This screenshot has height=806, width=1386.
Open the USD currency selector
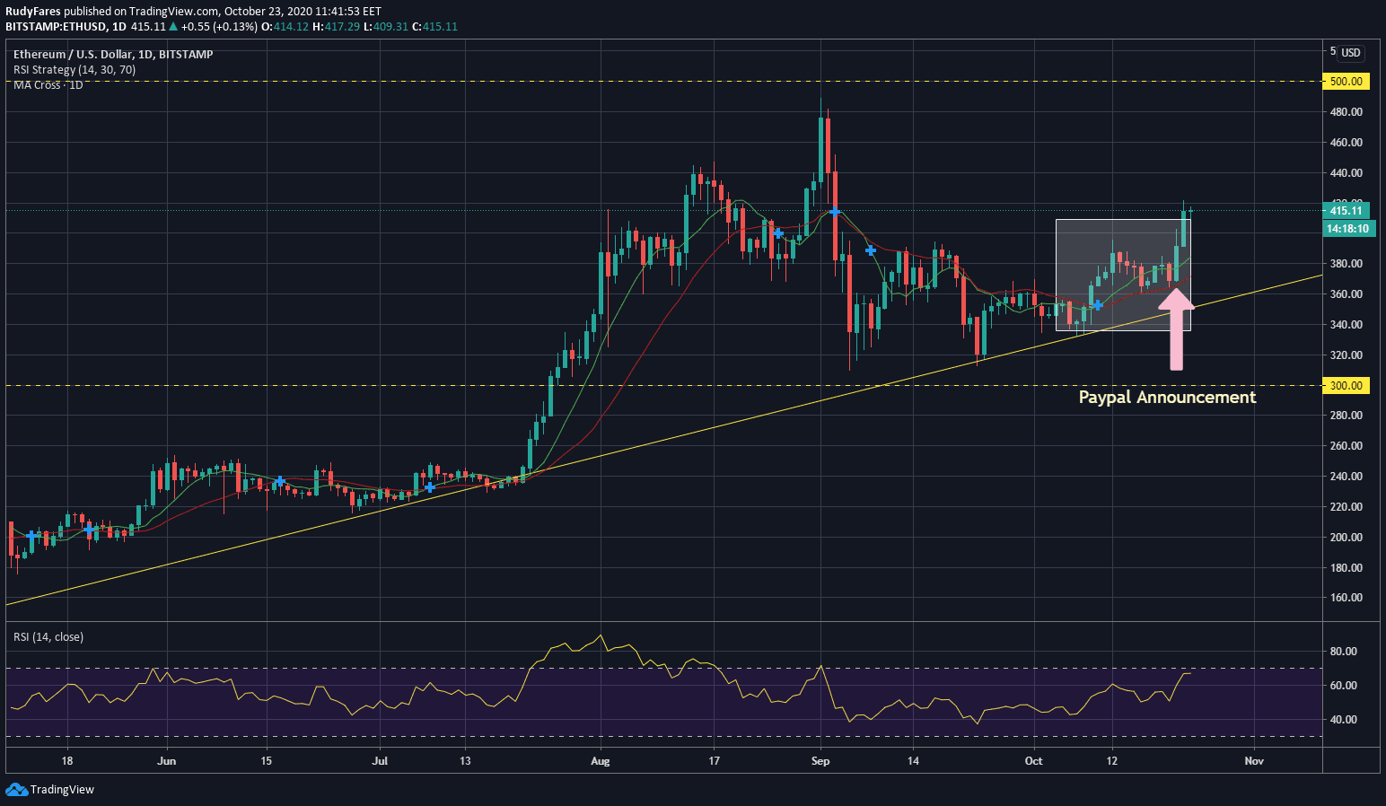1351,53
